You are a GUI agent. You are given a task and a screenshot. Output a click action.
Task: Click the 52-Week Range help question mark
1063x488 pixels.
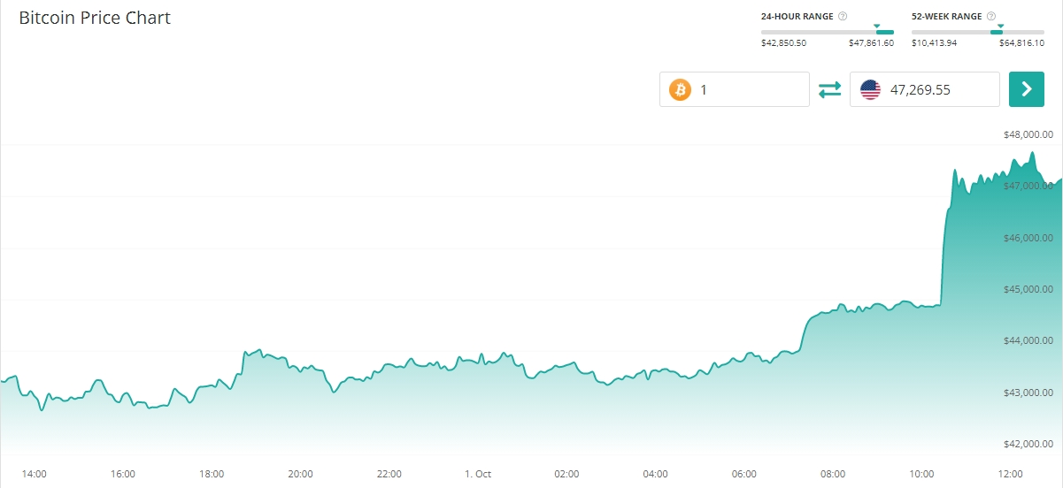pos(991,16)
